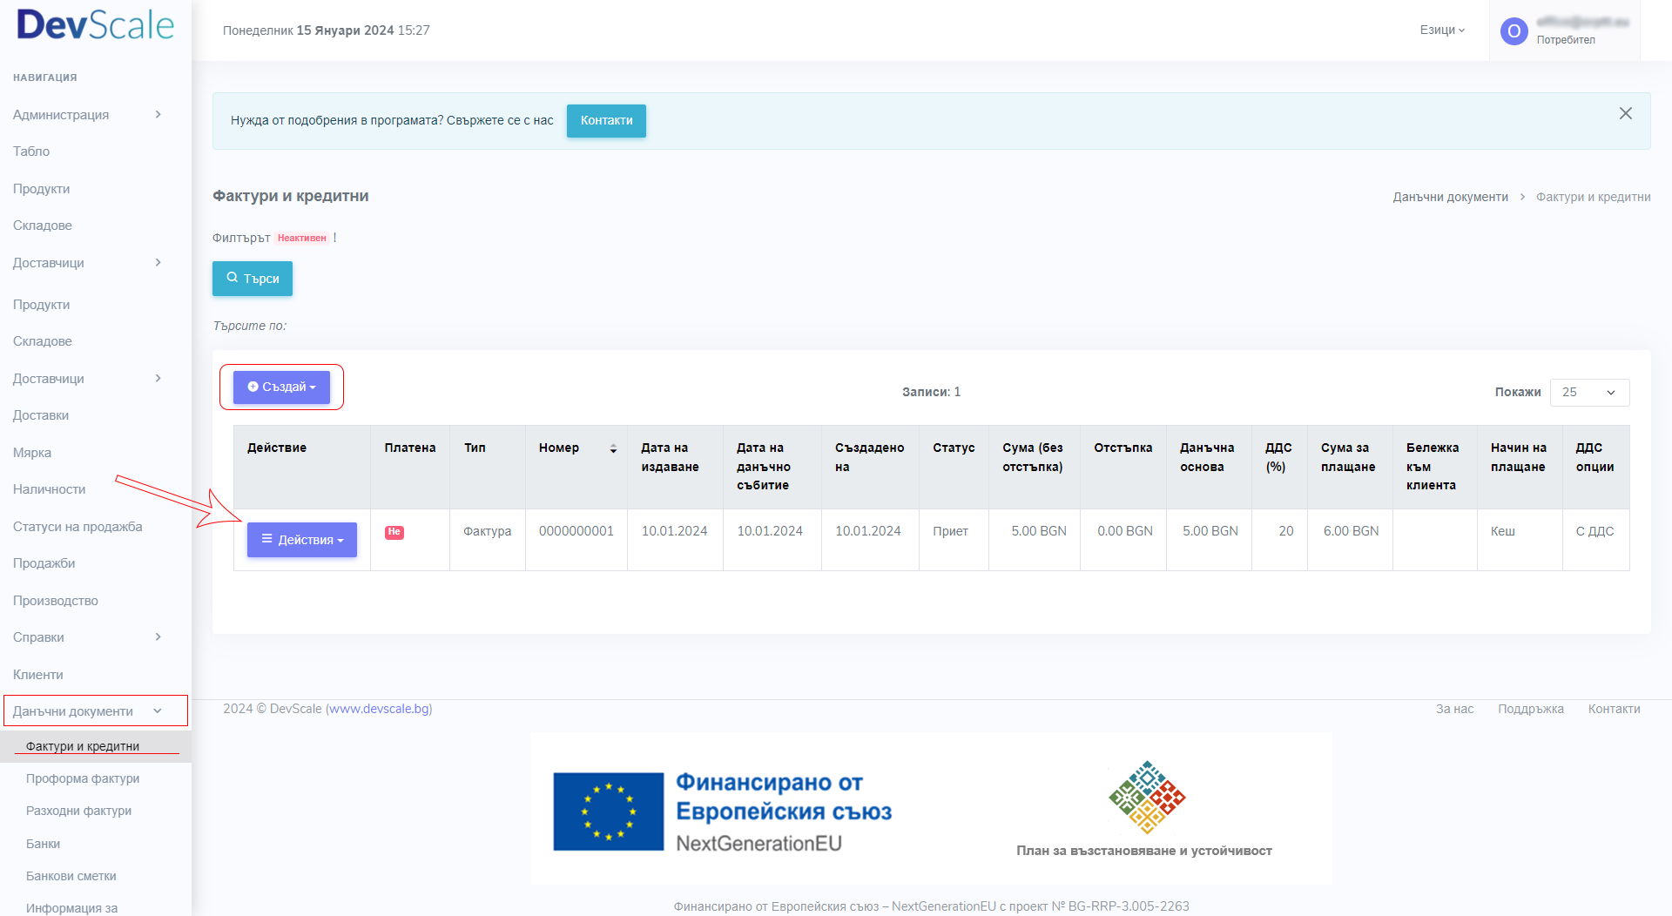The height and width of the screenshot is (916, 1672).
Task: Open the Покажи records-per-page select showing 25
Action: coord(1589,392)
